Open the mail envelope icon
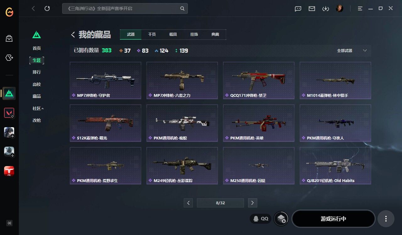402x235 pixels. pyautogui.click(x=312, y=8)
